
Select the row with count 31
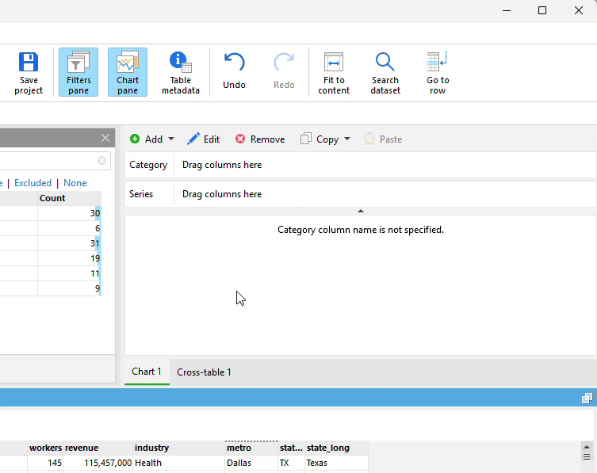pyautogui.click(x=50, y=243)
